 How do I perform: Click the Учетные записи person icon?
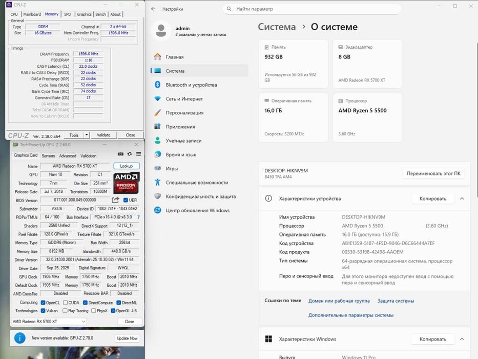158,141
